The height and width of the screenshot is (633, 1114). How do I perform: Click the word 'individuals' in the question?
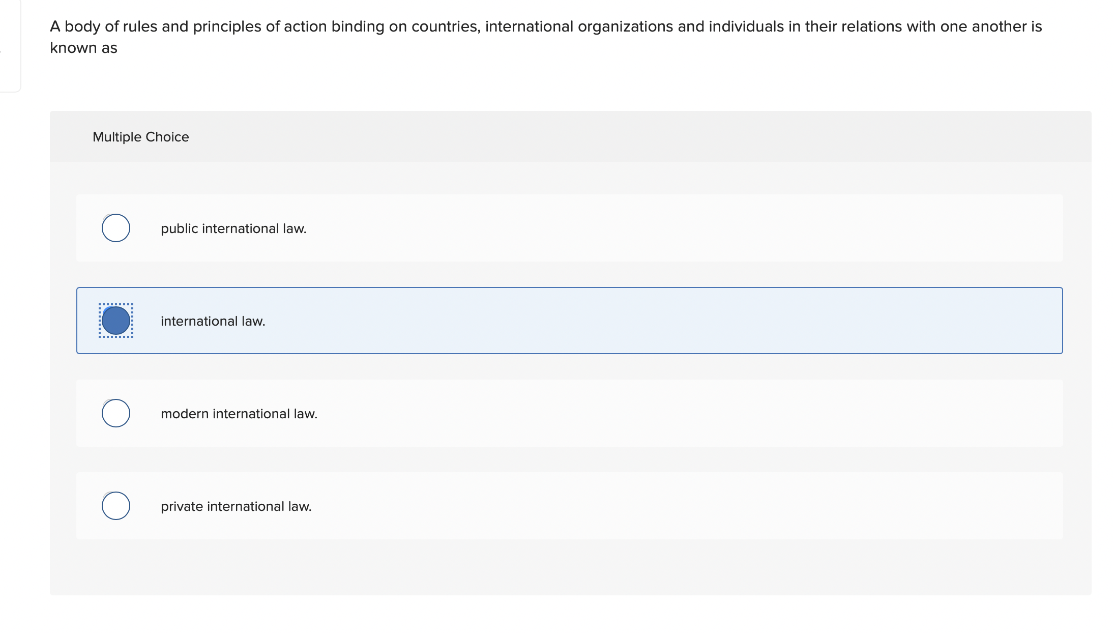pyautogui.click(x=746, y=26)
